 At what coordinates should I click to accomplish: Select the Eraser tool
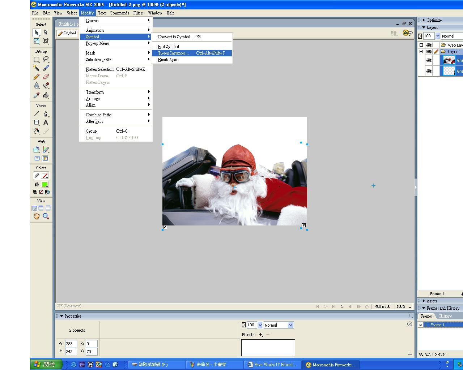(46, 77)
